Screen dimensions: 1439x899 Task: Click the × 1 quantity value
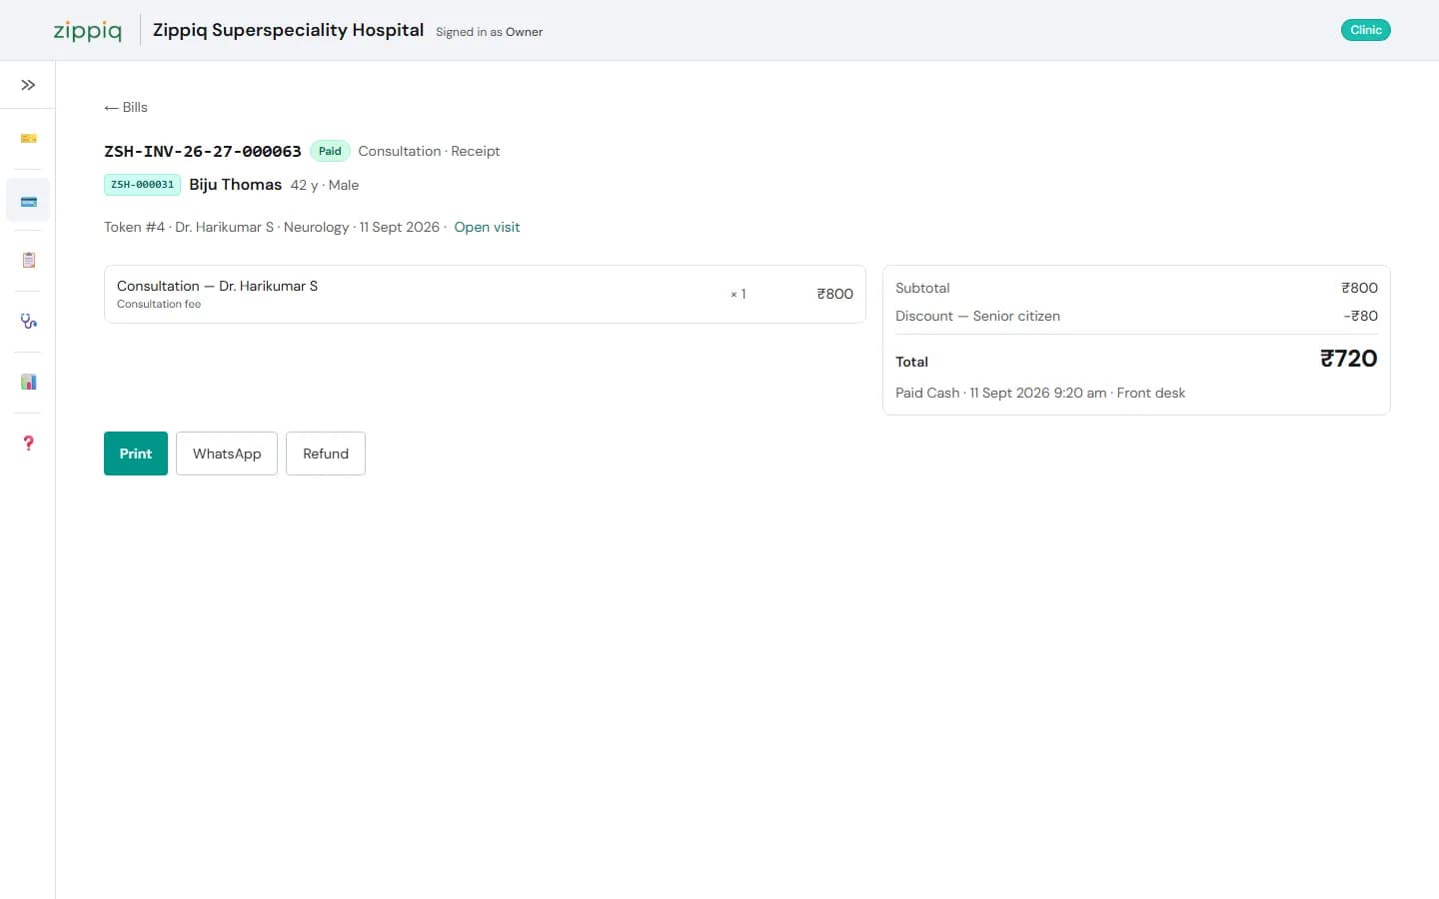738,294
